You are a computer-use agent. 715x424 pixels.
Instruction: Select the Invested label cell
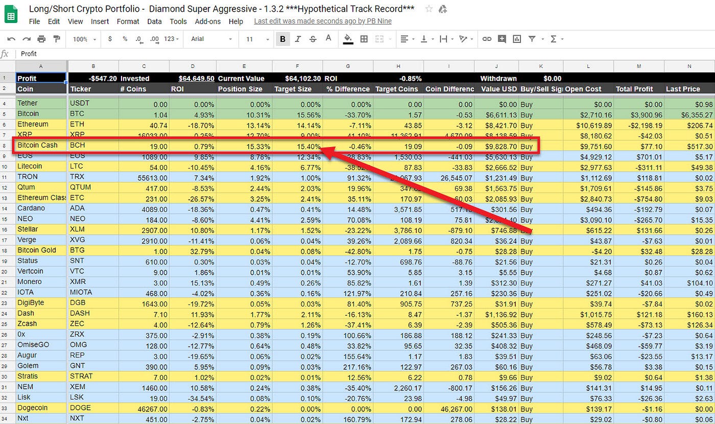(x=144, y=79)
